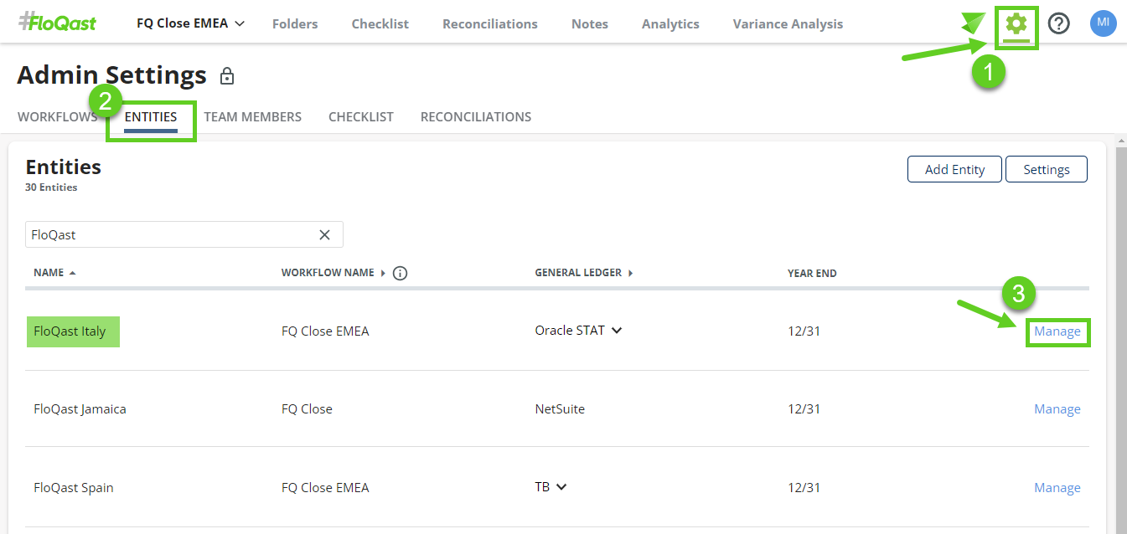This screenshot has height=534, width=1127.
Task: Switch to the Team Members tab
Action: pyautogui.click(x=253, y=117)
